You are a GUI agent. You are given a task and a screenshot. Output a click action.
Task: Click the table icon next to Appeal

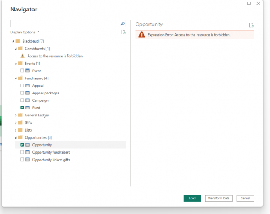[28, 86]
